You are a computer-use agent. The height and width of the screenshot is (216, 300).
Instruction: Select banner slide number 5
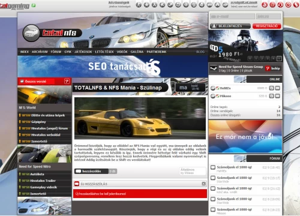coord(279,59)
